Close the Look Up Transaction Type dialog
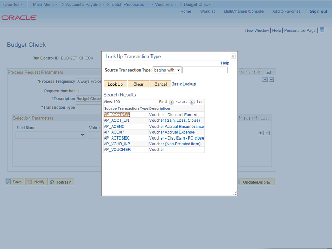The image size is (332, 249). coord(233,56)
